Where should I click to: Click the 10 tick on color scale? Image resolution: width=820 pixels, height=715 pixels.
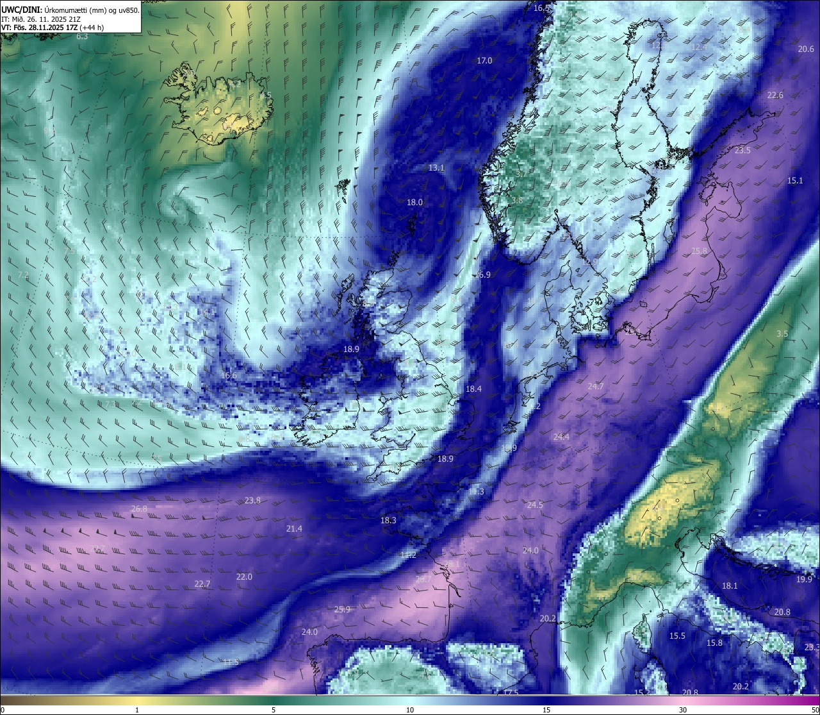pos(410,710)
